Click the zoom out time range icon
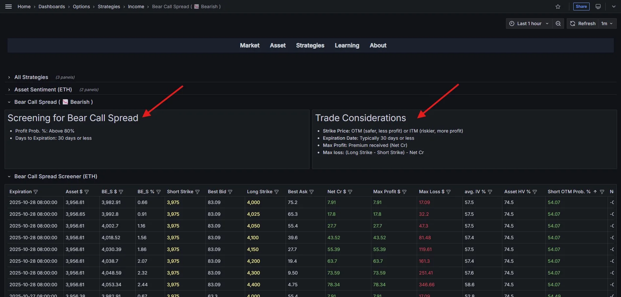The width and height of the screenshot is (621, 297). (558, 23)
